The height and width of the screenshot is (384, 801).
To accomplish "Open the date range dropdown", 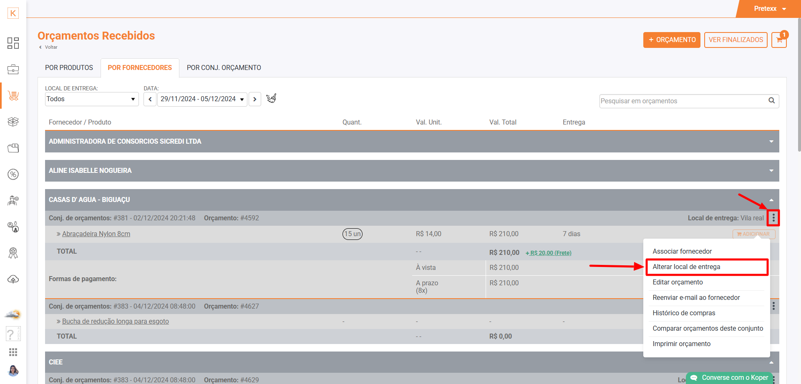I will (x=202, y=99).
